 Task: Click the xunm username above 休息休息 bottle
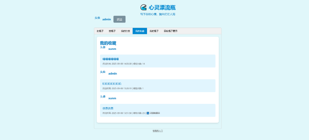point(112,98)
